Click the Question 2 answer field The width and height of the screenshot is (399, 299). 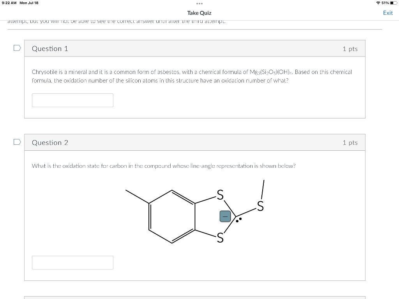point(72,263)
